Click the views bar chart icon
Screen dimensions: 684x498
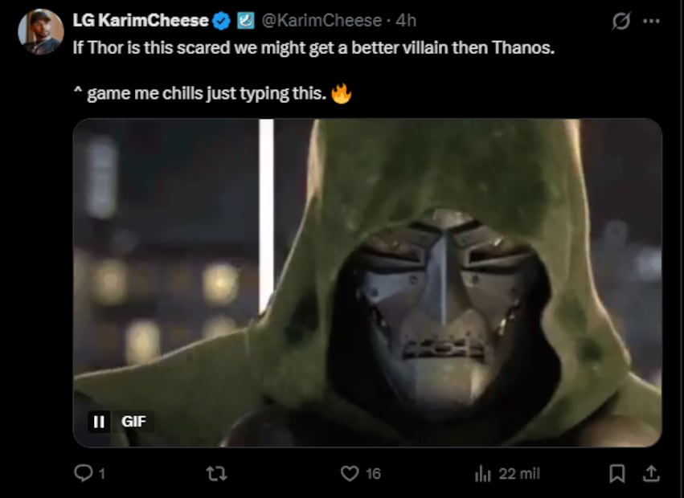pyautogui.click(x=482, y=474)
